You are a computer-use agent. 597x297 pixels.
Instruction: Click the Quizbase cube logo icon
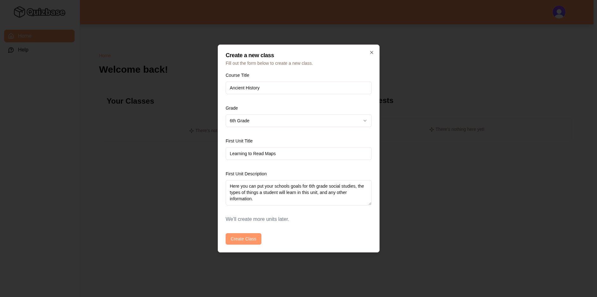(19, 12)
